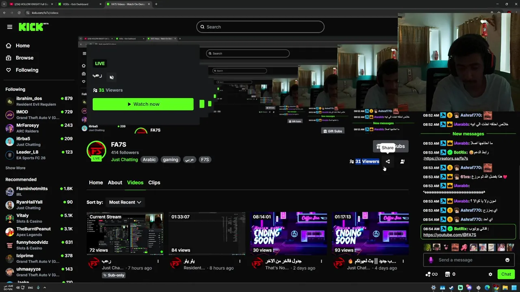520x292 pixels.
Task: Open options for the جدول فالخر video
Action: (x=321, y=261)
